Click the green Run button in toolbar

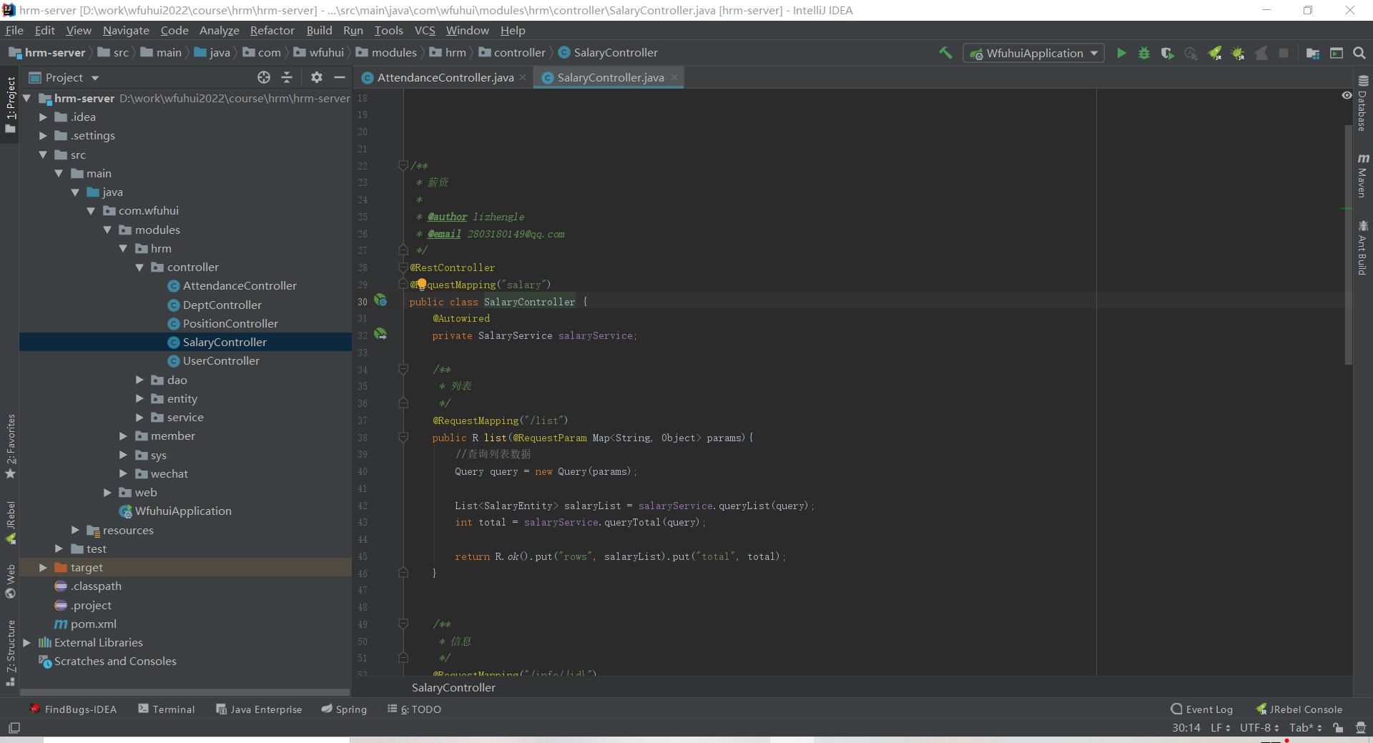(x=1121, y=53)
